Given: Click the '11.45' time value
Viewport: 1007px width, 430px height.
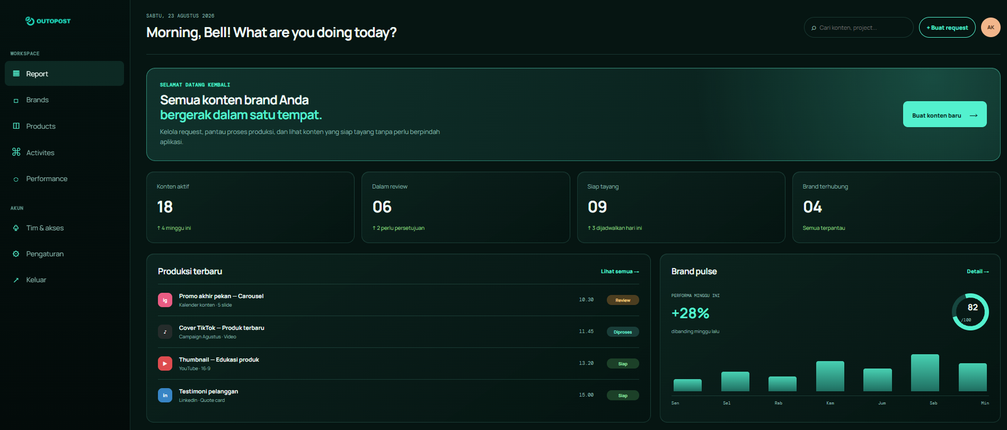Looking at the screenshot, I should click(586, 331).
